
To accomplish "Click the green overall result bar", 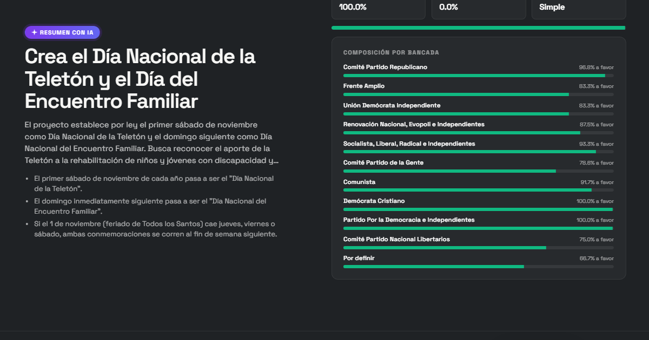I will click(x=478, y=28).
